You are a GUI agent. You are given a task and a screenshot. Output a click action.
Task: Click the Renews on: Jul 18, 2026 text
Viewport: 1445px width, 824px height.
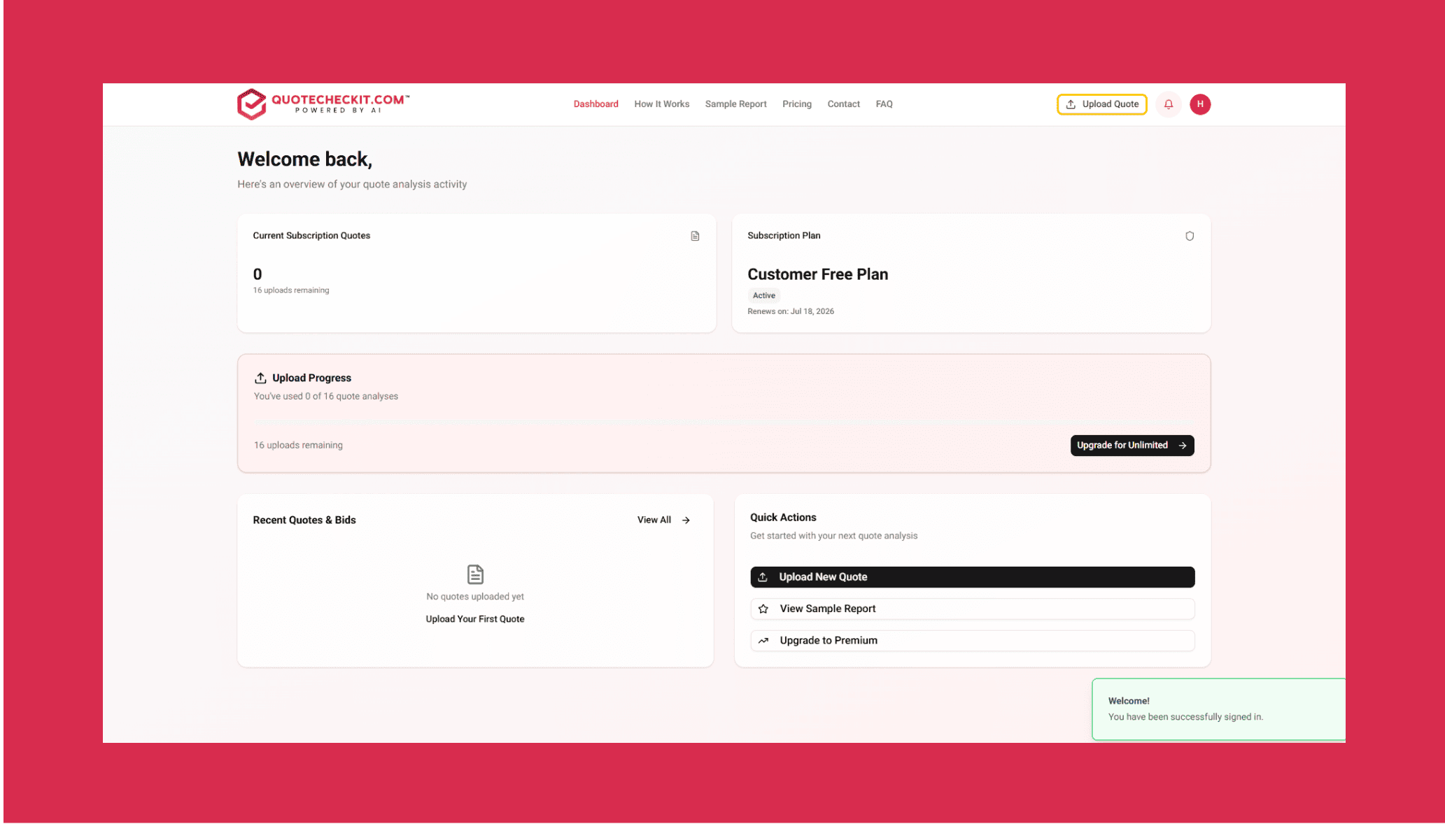click(x=791, y=312)
